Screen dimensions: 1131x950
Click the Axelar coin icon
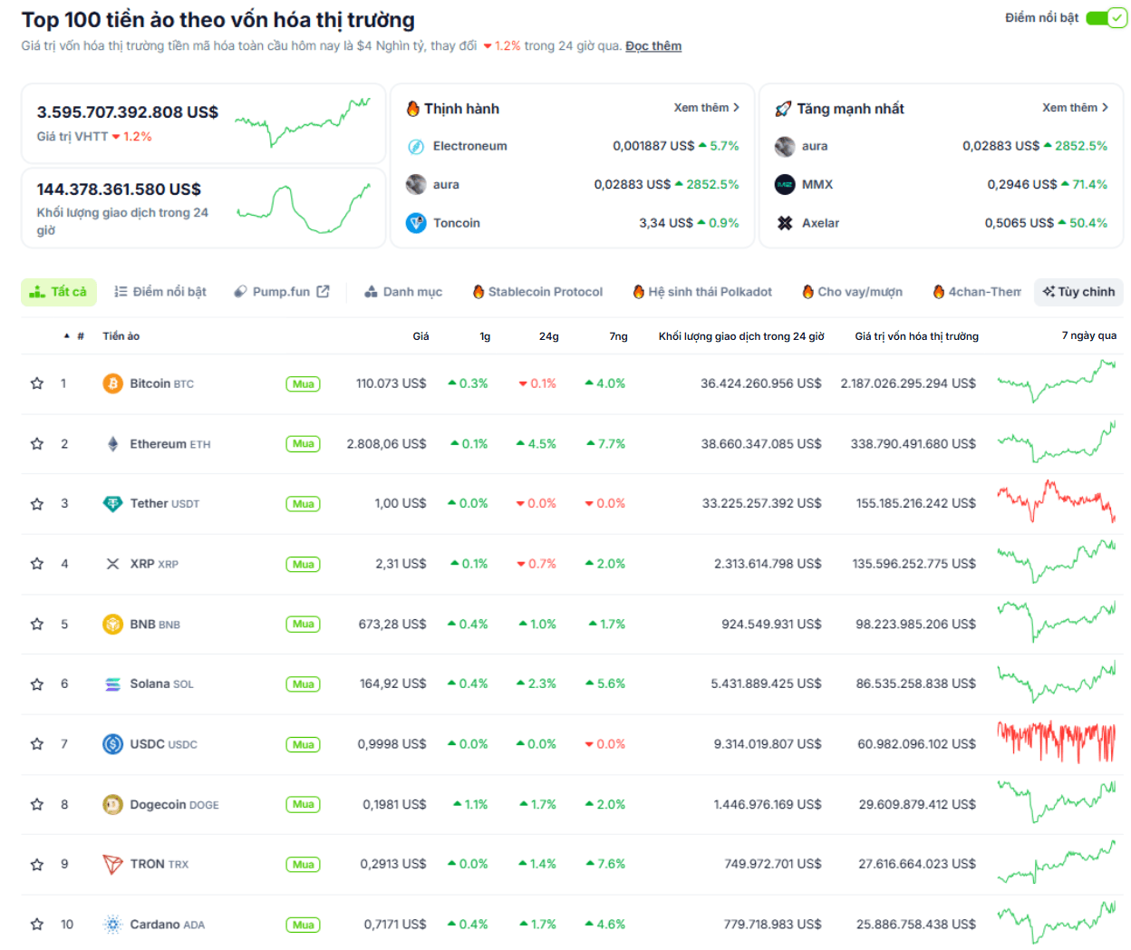785,223
